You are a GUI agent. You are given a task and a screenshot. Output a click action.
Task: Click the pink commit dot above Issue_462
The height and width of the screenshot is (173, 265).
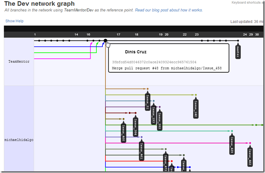(250, 143)
